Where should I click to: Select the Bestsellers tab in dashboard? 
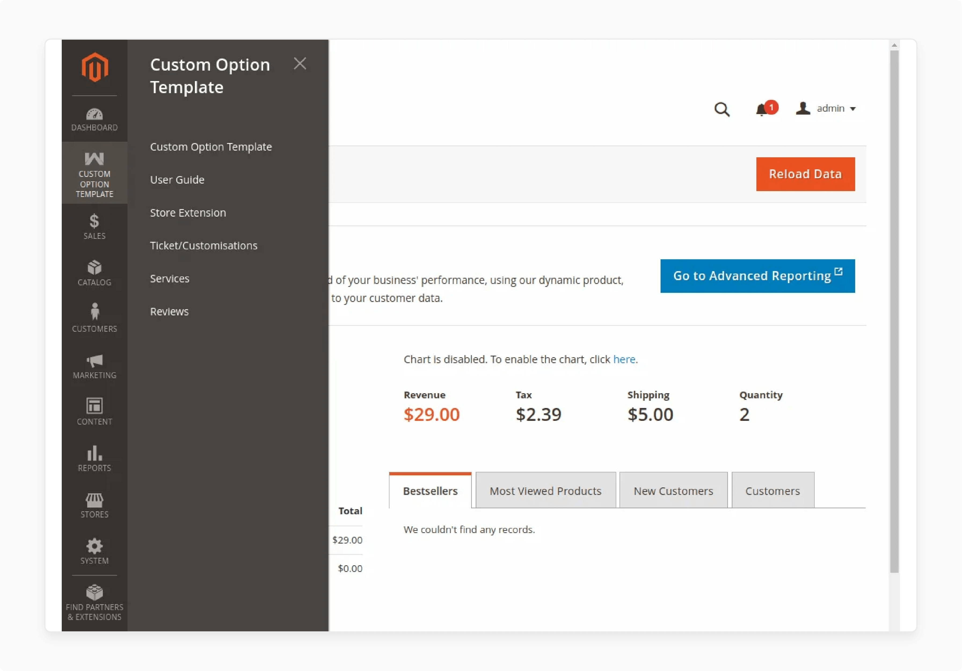pyautogui.click(x=430, y=490)
